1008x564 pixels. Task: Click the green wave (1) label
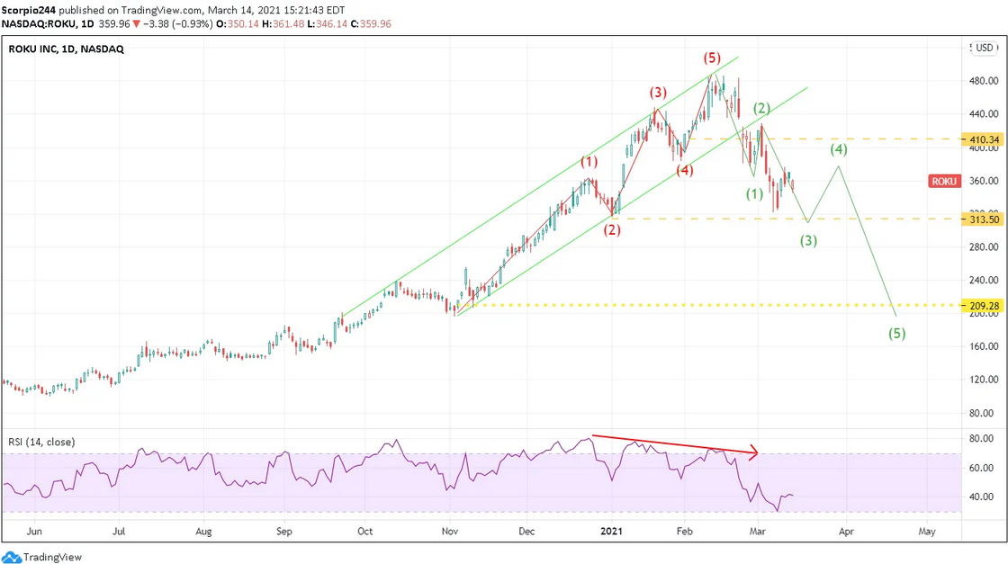755,193
